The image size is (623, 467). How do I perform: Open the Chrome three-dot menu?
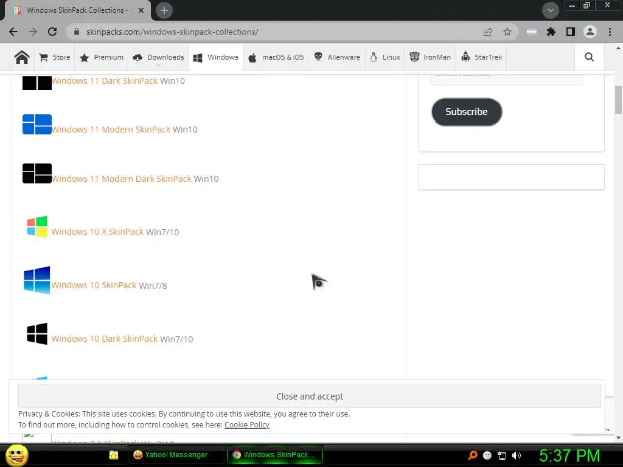[x=610, y=32]
